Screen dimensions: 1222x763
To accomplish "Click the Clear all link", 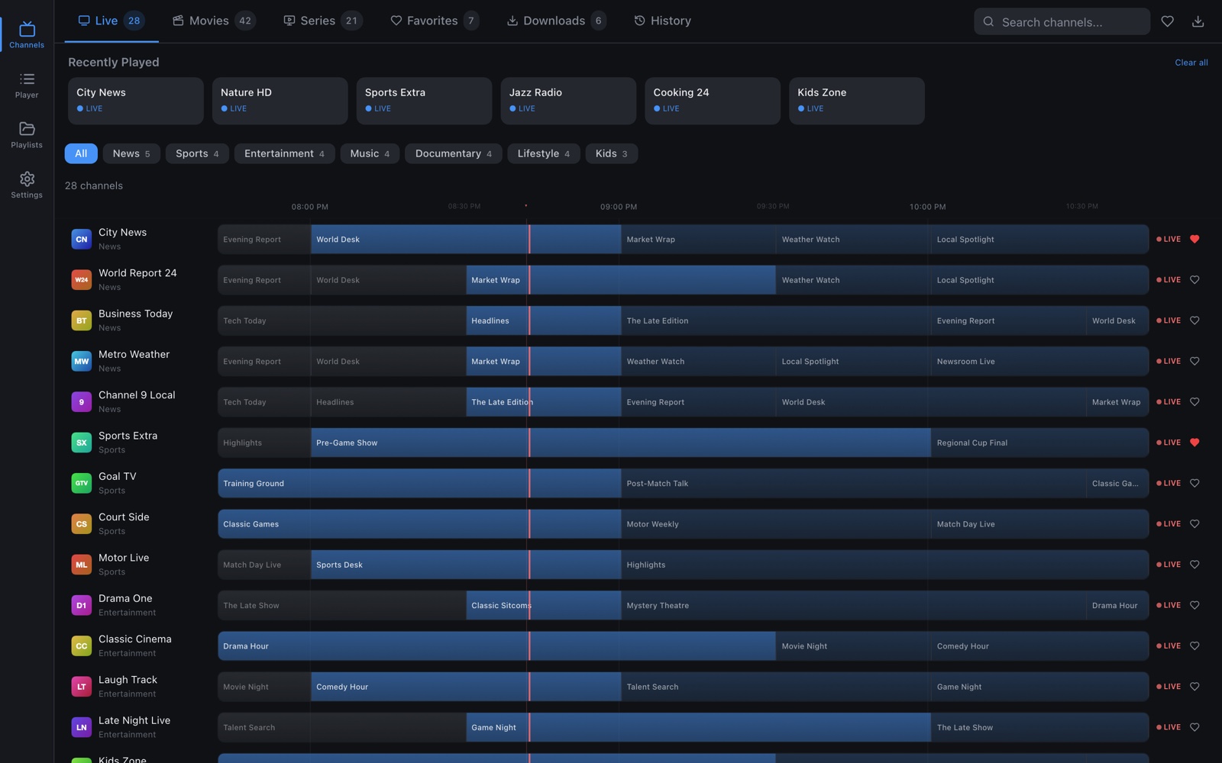I will click(x=1191, y=63).
